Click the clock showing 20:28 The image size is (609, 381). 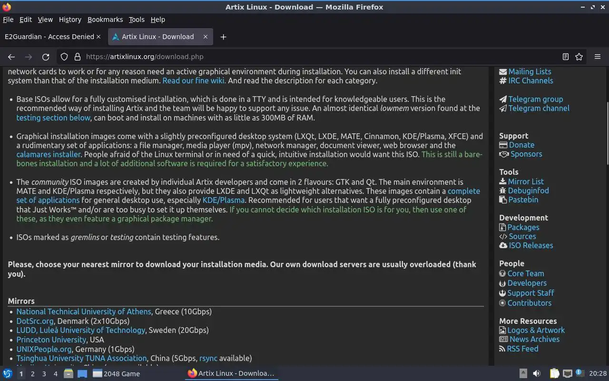pos(598,374)
